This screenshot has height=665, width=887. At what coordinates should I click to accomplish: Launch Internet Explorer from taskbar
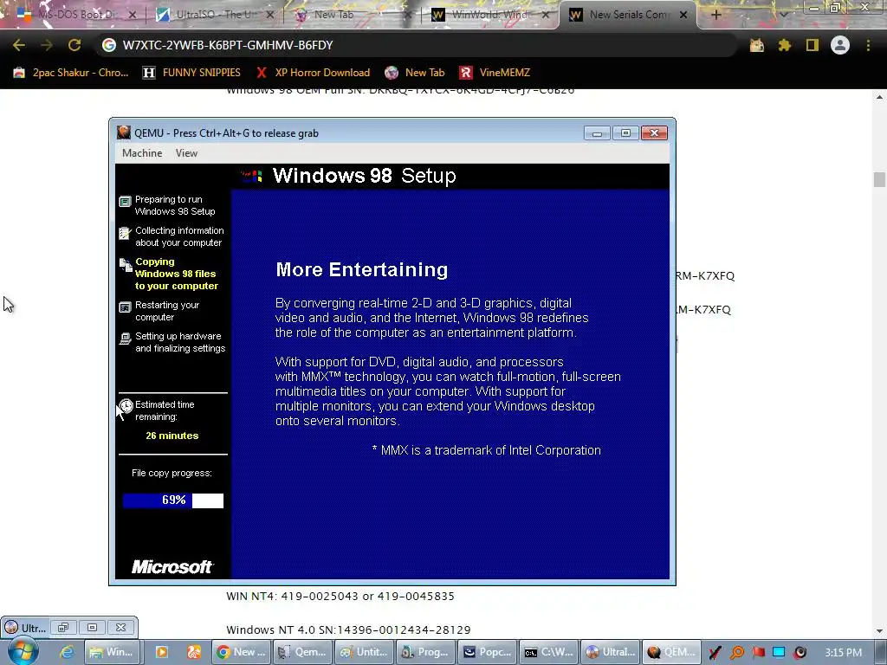click(67, 652)
